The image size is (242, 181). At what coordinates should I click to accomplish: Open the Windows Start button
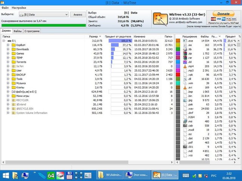click(6, 175)
